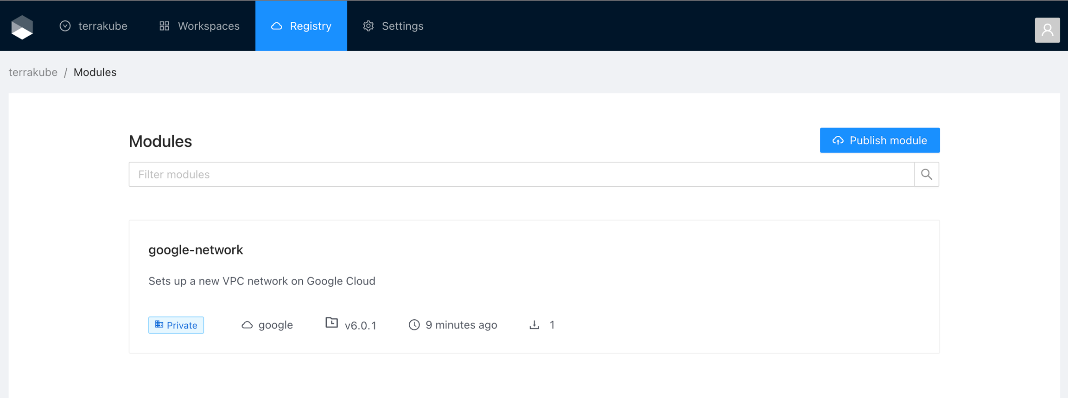Open the Settings menu item
The height and width of the screenshot is (398, 1068).
[394, 26]
